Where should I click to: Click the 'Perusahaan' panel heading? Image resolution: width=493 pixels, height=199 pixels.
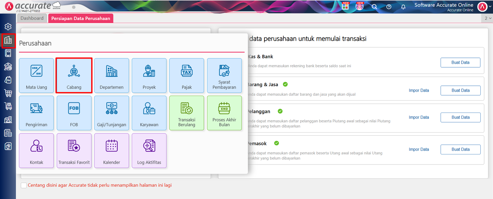[35, 43]
